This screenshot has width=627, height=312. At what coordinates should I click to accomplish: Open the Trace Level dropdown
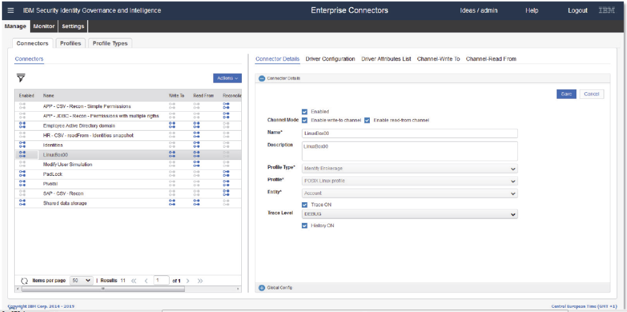(410, 214)
